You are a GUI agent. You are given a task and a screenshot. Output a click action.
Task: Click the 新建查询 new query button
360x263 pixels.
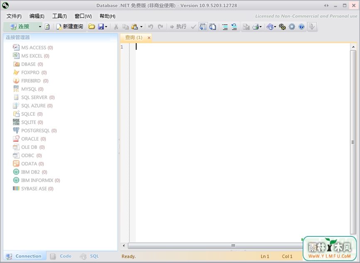[70, 27]
